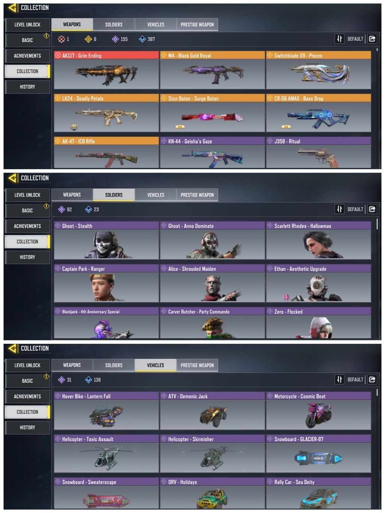
Task: Select the AK117 - Grim Ending weapon card
Action: [x=106, y=70]
